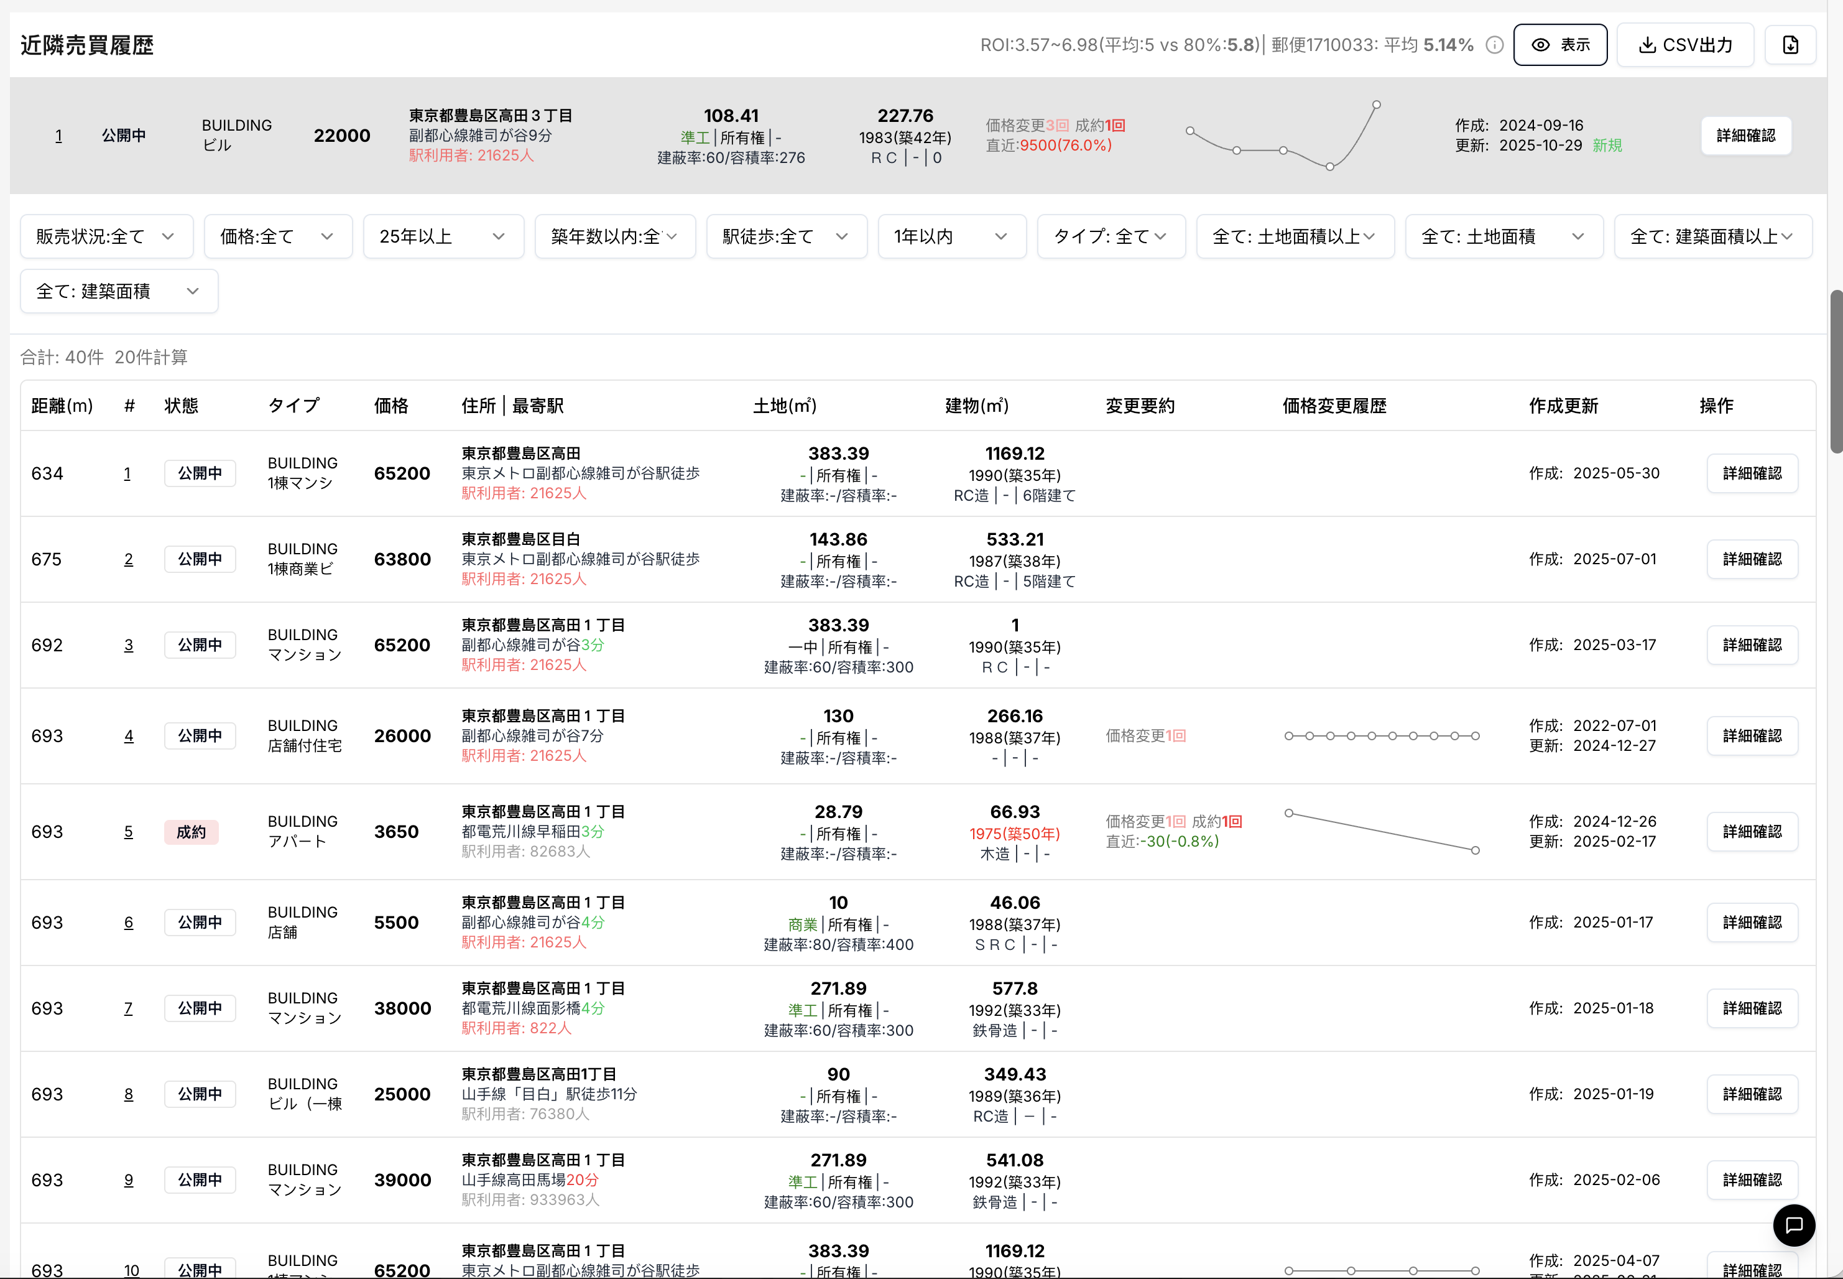Expand the 駅徒歩:全て station walk dropdown
This screenshot has width=1843, height=1279.
pyautogui.click(x=786, y=236)
